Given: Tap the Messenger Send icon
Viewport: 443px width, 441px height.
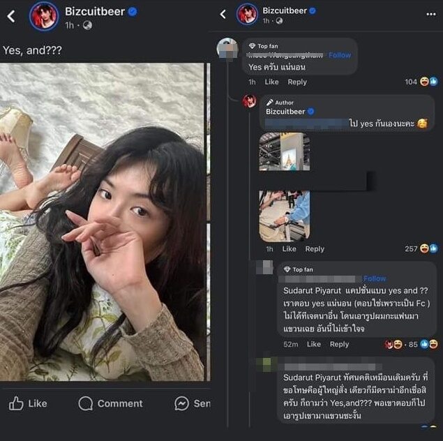Looking at the screenshot, I should coord(181,403).
